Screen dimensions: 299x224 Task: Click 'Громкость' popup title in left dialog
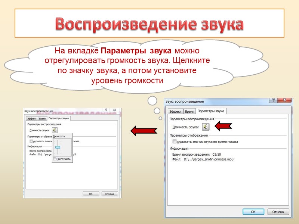[59, 136]
